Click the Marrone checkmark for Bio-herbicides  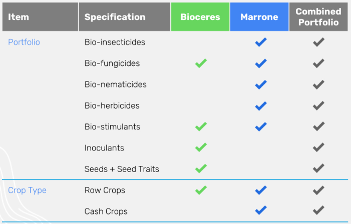point(260,106)
